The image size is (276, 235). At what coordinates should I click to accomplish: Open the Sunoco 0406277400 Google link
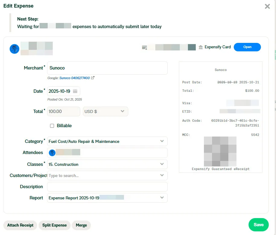click(x=74, y=78)
